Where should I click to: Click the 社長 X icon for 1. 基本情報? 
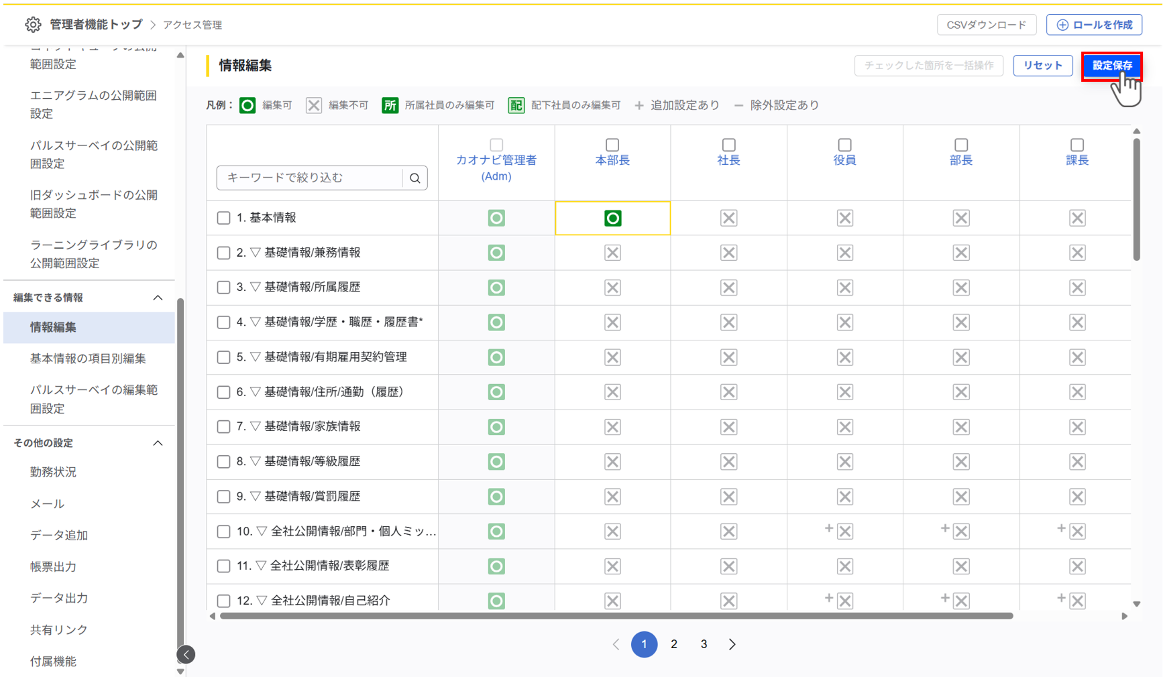728,218
